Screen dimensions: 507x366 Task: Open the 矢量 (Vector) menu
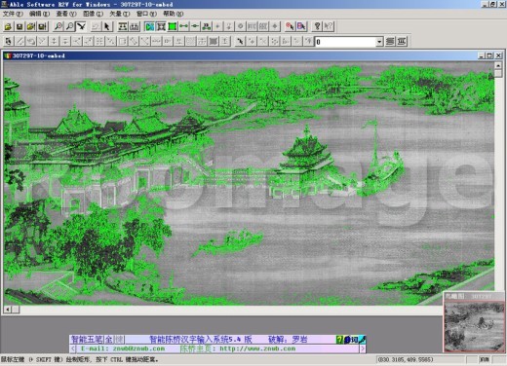point(119,14)
